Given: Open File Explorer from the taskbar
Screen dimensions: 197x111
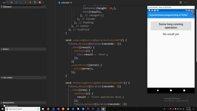Looking at the screenshot, I should click(x=43, y=109).
